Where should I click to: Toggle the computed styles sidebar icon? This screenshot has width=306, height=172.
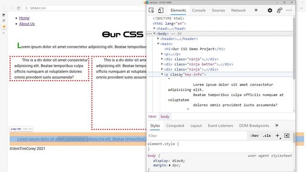point(287,136)
